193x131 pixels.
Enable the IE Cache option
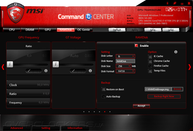coord(150,56)
